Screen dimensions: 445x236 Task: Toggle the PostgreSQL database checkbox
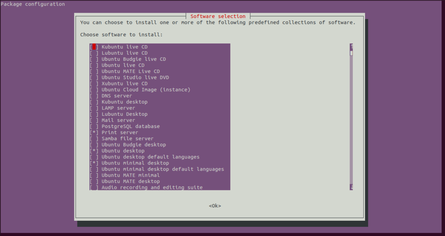point(94,126)
